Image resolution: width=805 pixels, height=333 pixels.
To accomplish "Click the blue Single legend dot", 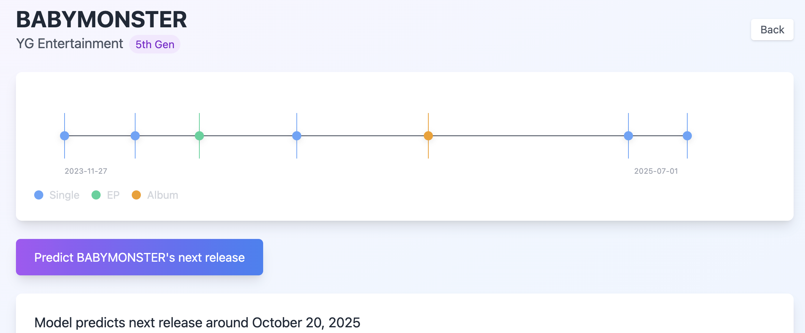I will pyautogui.click(x=39, y=195).
